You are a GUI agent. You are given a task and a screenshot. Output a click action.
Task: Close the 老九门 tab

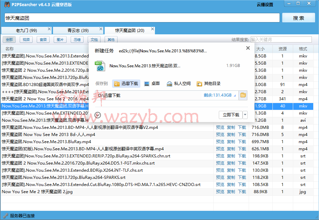pyautogui.click(x=49, y=29)
